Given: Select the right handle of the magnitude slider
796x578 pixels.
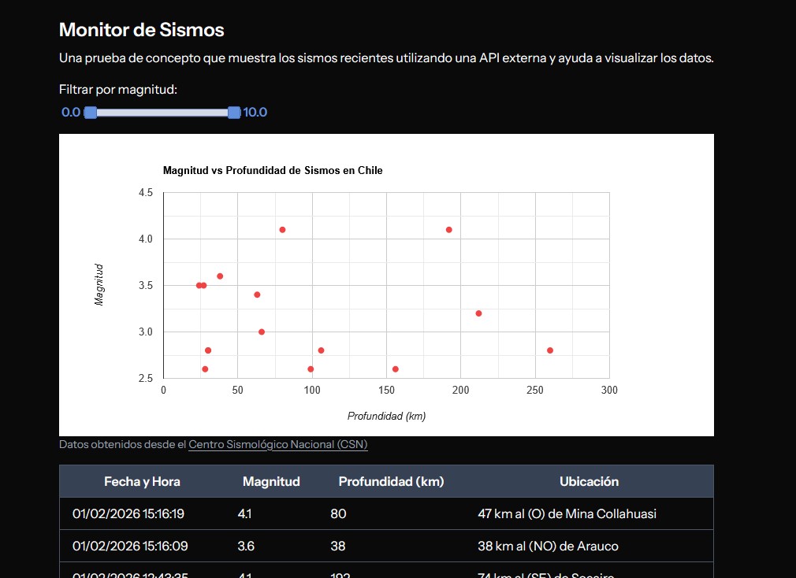Looking at the screenshot, I should 233,113.
